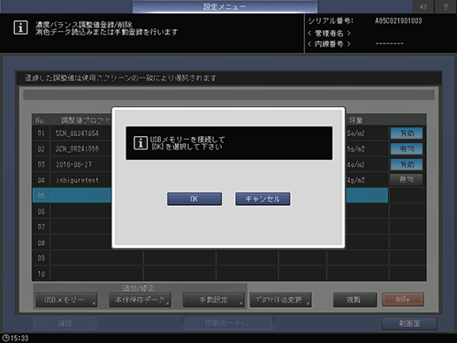Click the 複製 duplicate button
This screenshot has height=343, width=457.
click(354, 300)
